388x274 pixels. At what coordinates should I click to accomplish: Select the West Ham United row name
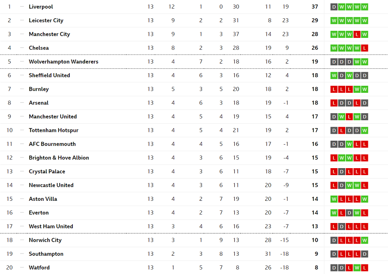(51, 227)
